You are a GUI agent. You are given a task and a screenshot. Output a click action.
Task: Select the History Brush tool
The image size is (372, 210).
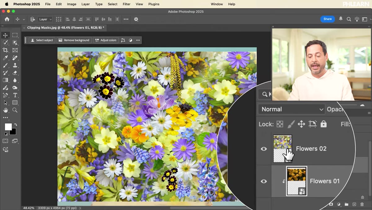click(x=5, y=73)
